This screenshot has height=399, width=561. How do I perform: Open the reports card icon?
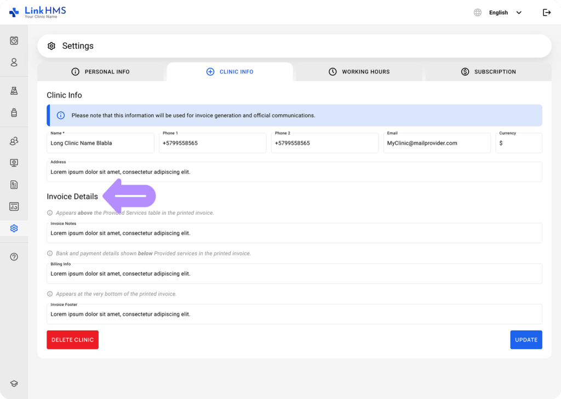pos(14,207)
